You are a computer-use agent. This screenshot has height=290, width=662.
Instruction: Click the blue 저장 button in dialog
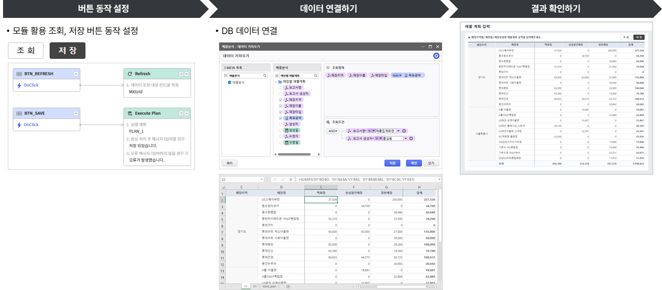pyautogui.click(x=392, y=163)
